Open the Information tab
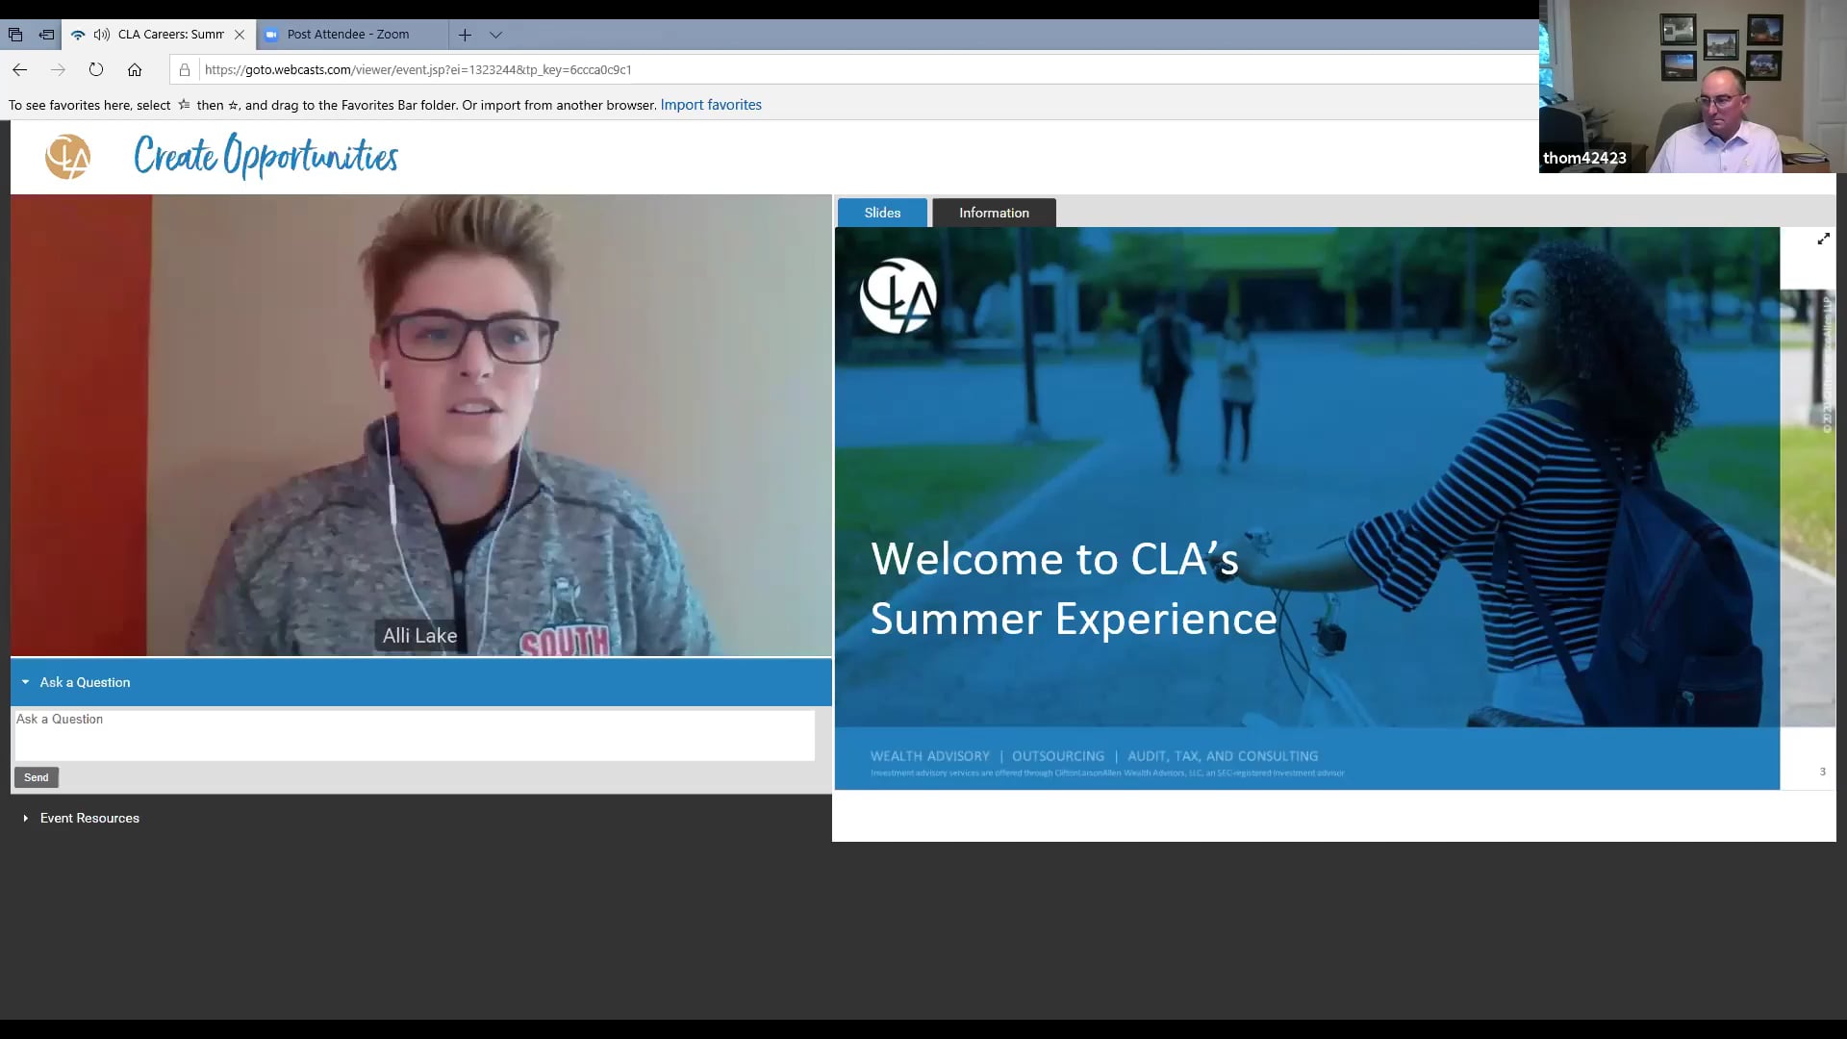This screenshot has width=1847, height=1039. coord(994,213)
